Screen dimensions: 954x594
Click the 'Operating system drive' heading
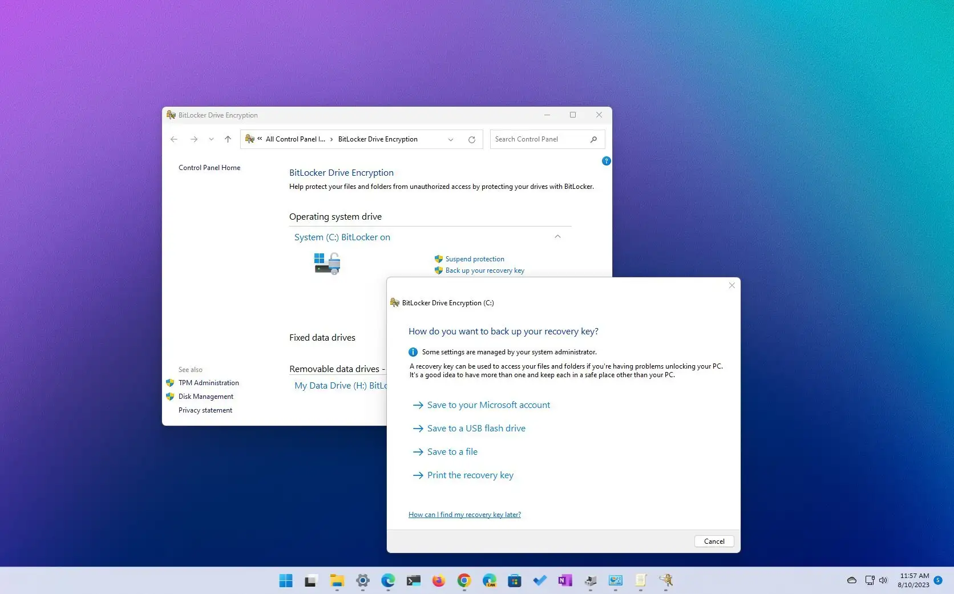335,217
